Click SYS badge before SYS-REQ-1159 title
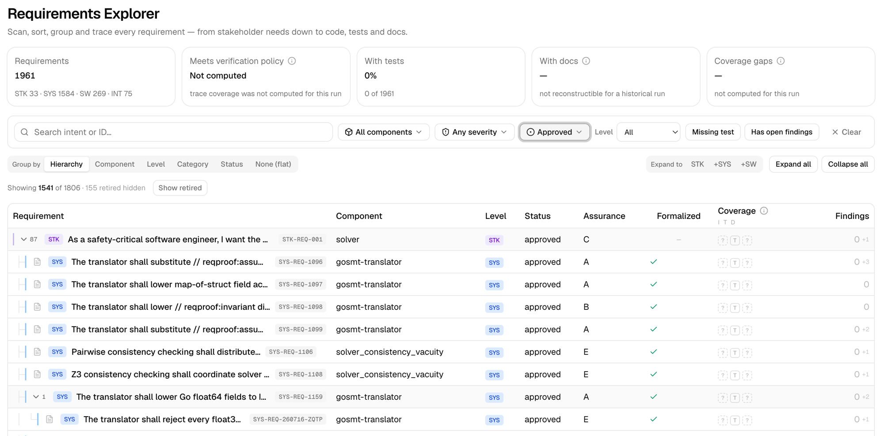The image size is (884, 436). click(x=62, y=397)
